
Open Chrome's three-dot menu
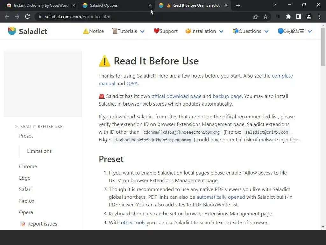(319, 17)
